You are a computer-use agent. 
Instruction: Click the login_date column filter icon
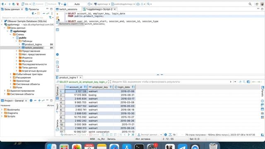click(x=133, y=87)
